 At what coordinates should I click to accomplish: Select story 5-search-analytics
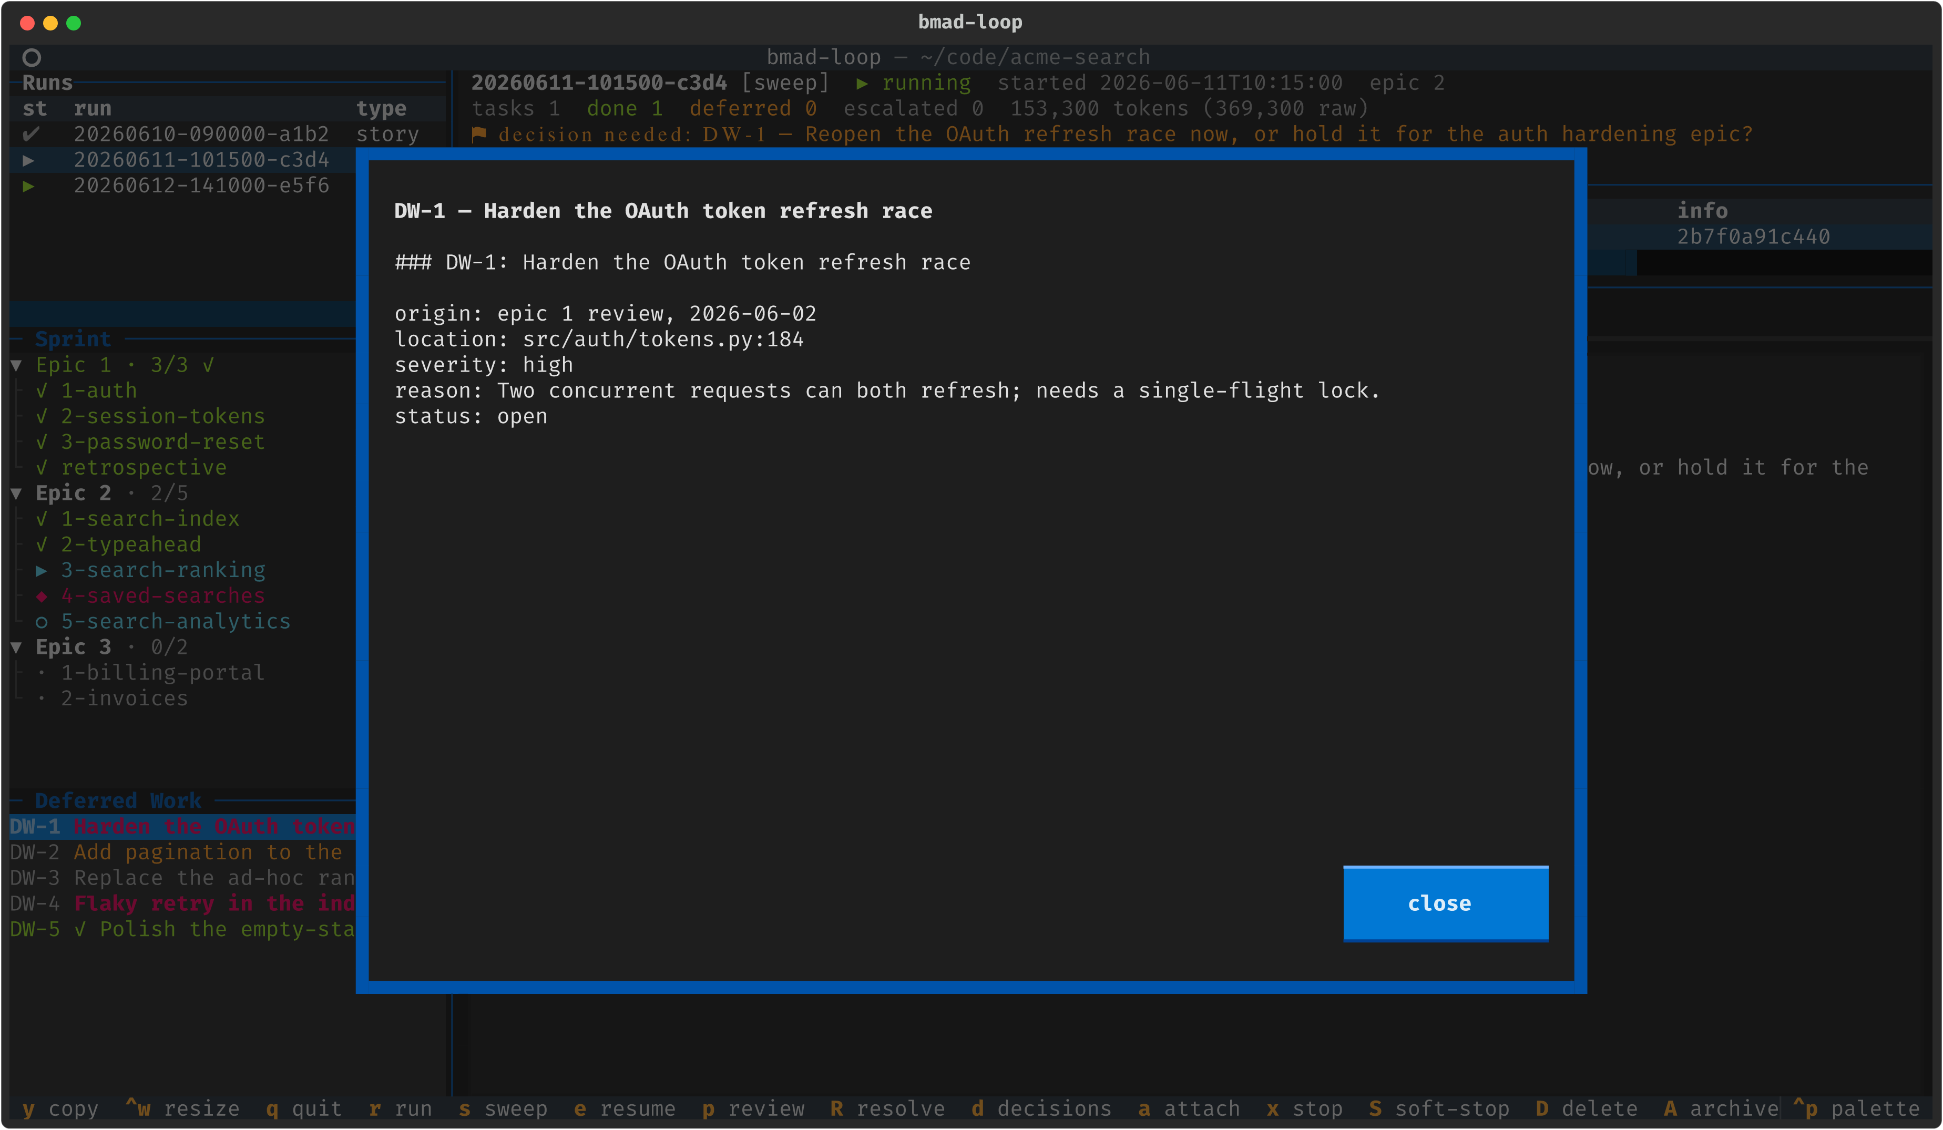pyautogui.click(x=176, y=621)
